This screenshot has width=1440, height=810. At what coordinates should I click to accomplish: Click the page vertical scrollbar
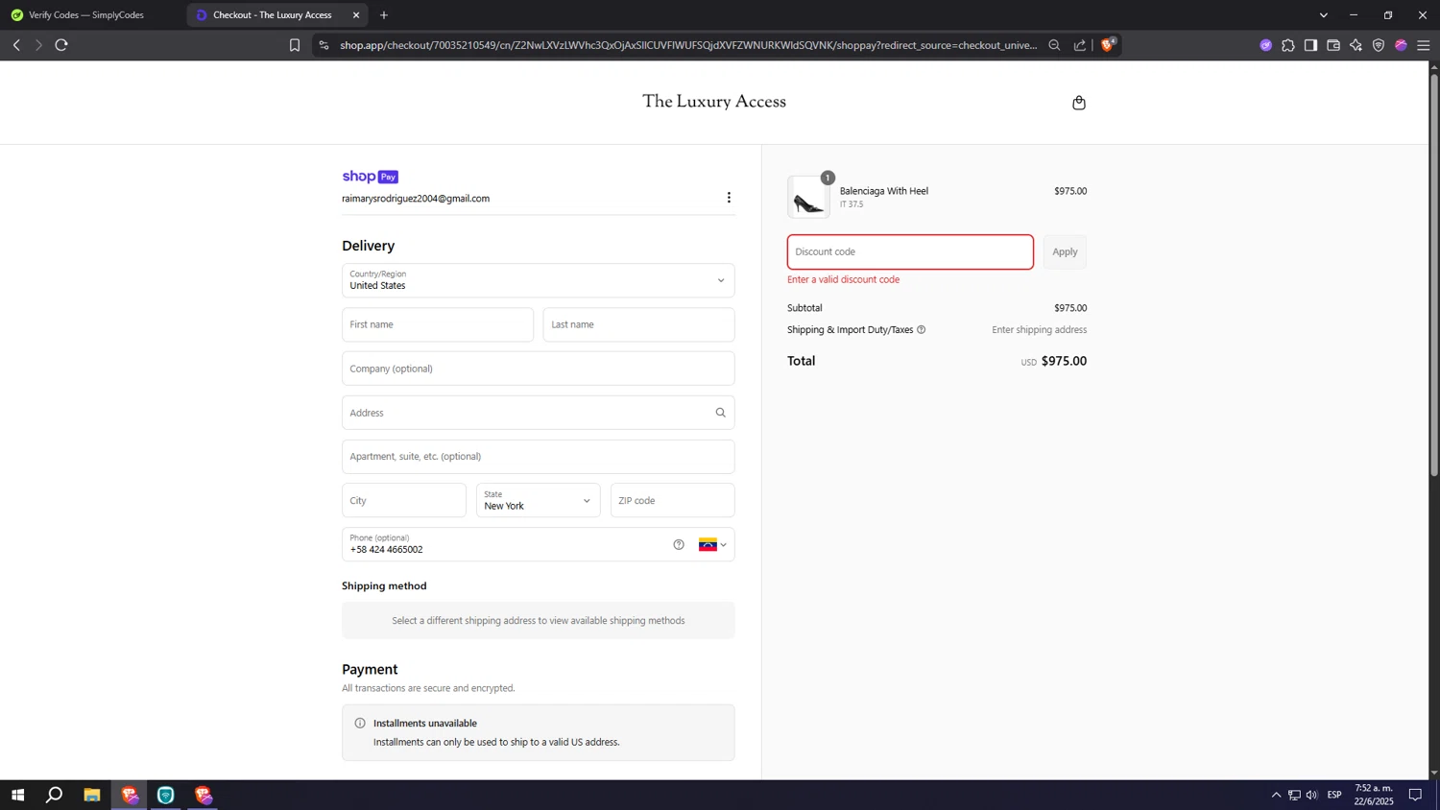pos(1434,274)
